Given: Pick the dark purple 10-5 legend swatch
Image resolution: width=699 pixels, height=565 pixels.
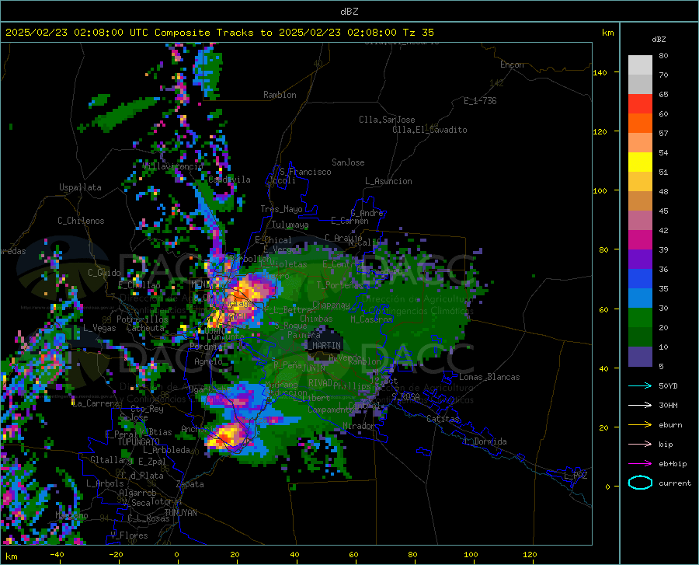Looking at the screenshot, I should point(640,357).
